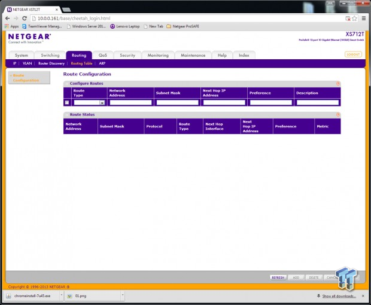Open chromeinstall-7u45.exe download
The image size is (371, 305).
(x=32, y=296)
